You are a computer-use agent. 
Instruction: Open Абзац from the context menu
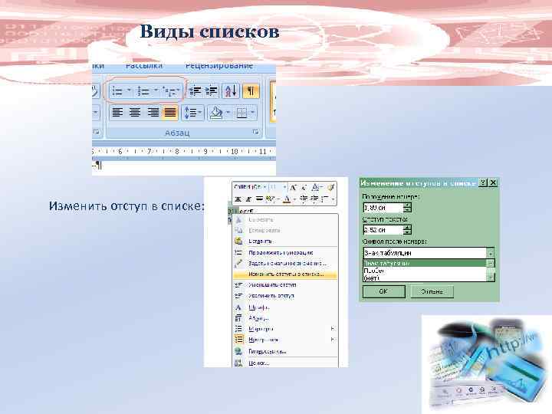click(x=285, y=318)
